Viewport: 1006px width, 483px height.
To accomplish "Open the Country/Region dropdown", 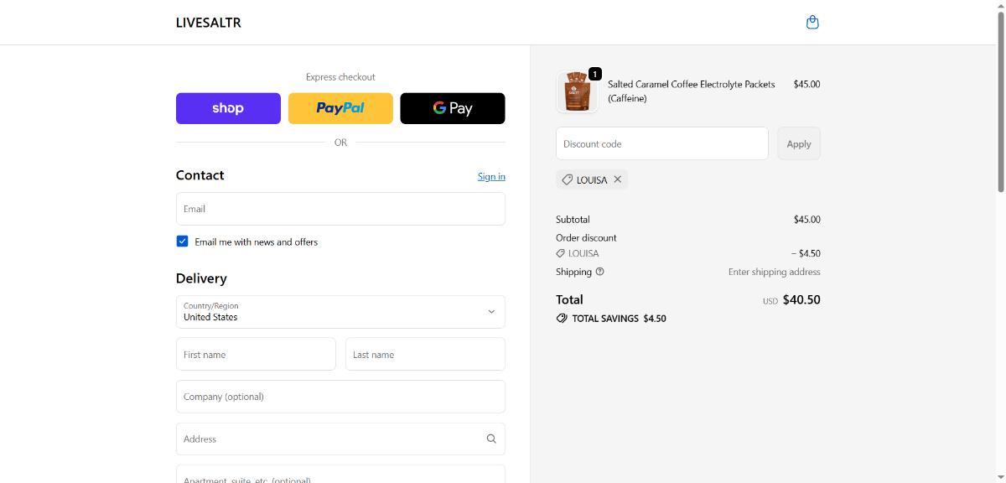I will [340, 312].
